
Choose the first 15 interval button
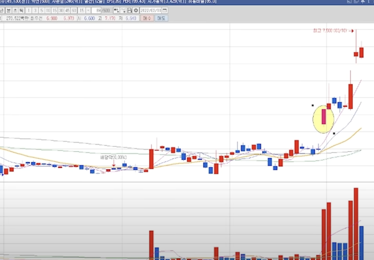54,11
